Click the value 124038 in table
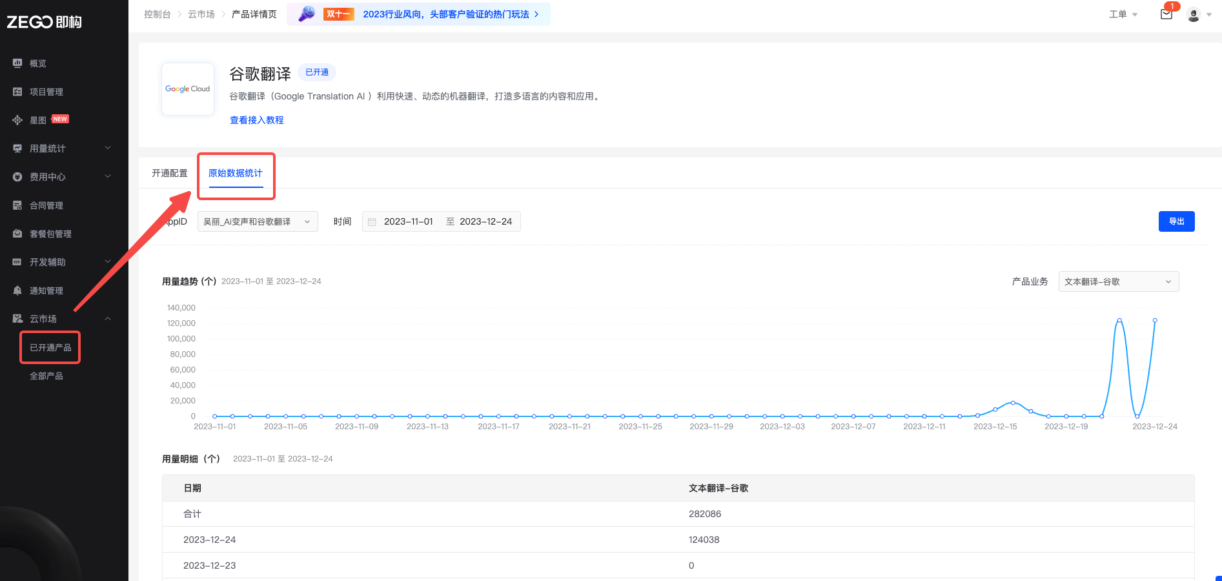1222x581 pixels. pos(704,540)
